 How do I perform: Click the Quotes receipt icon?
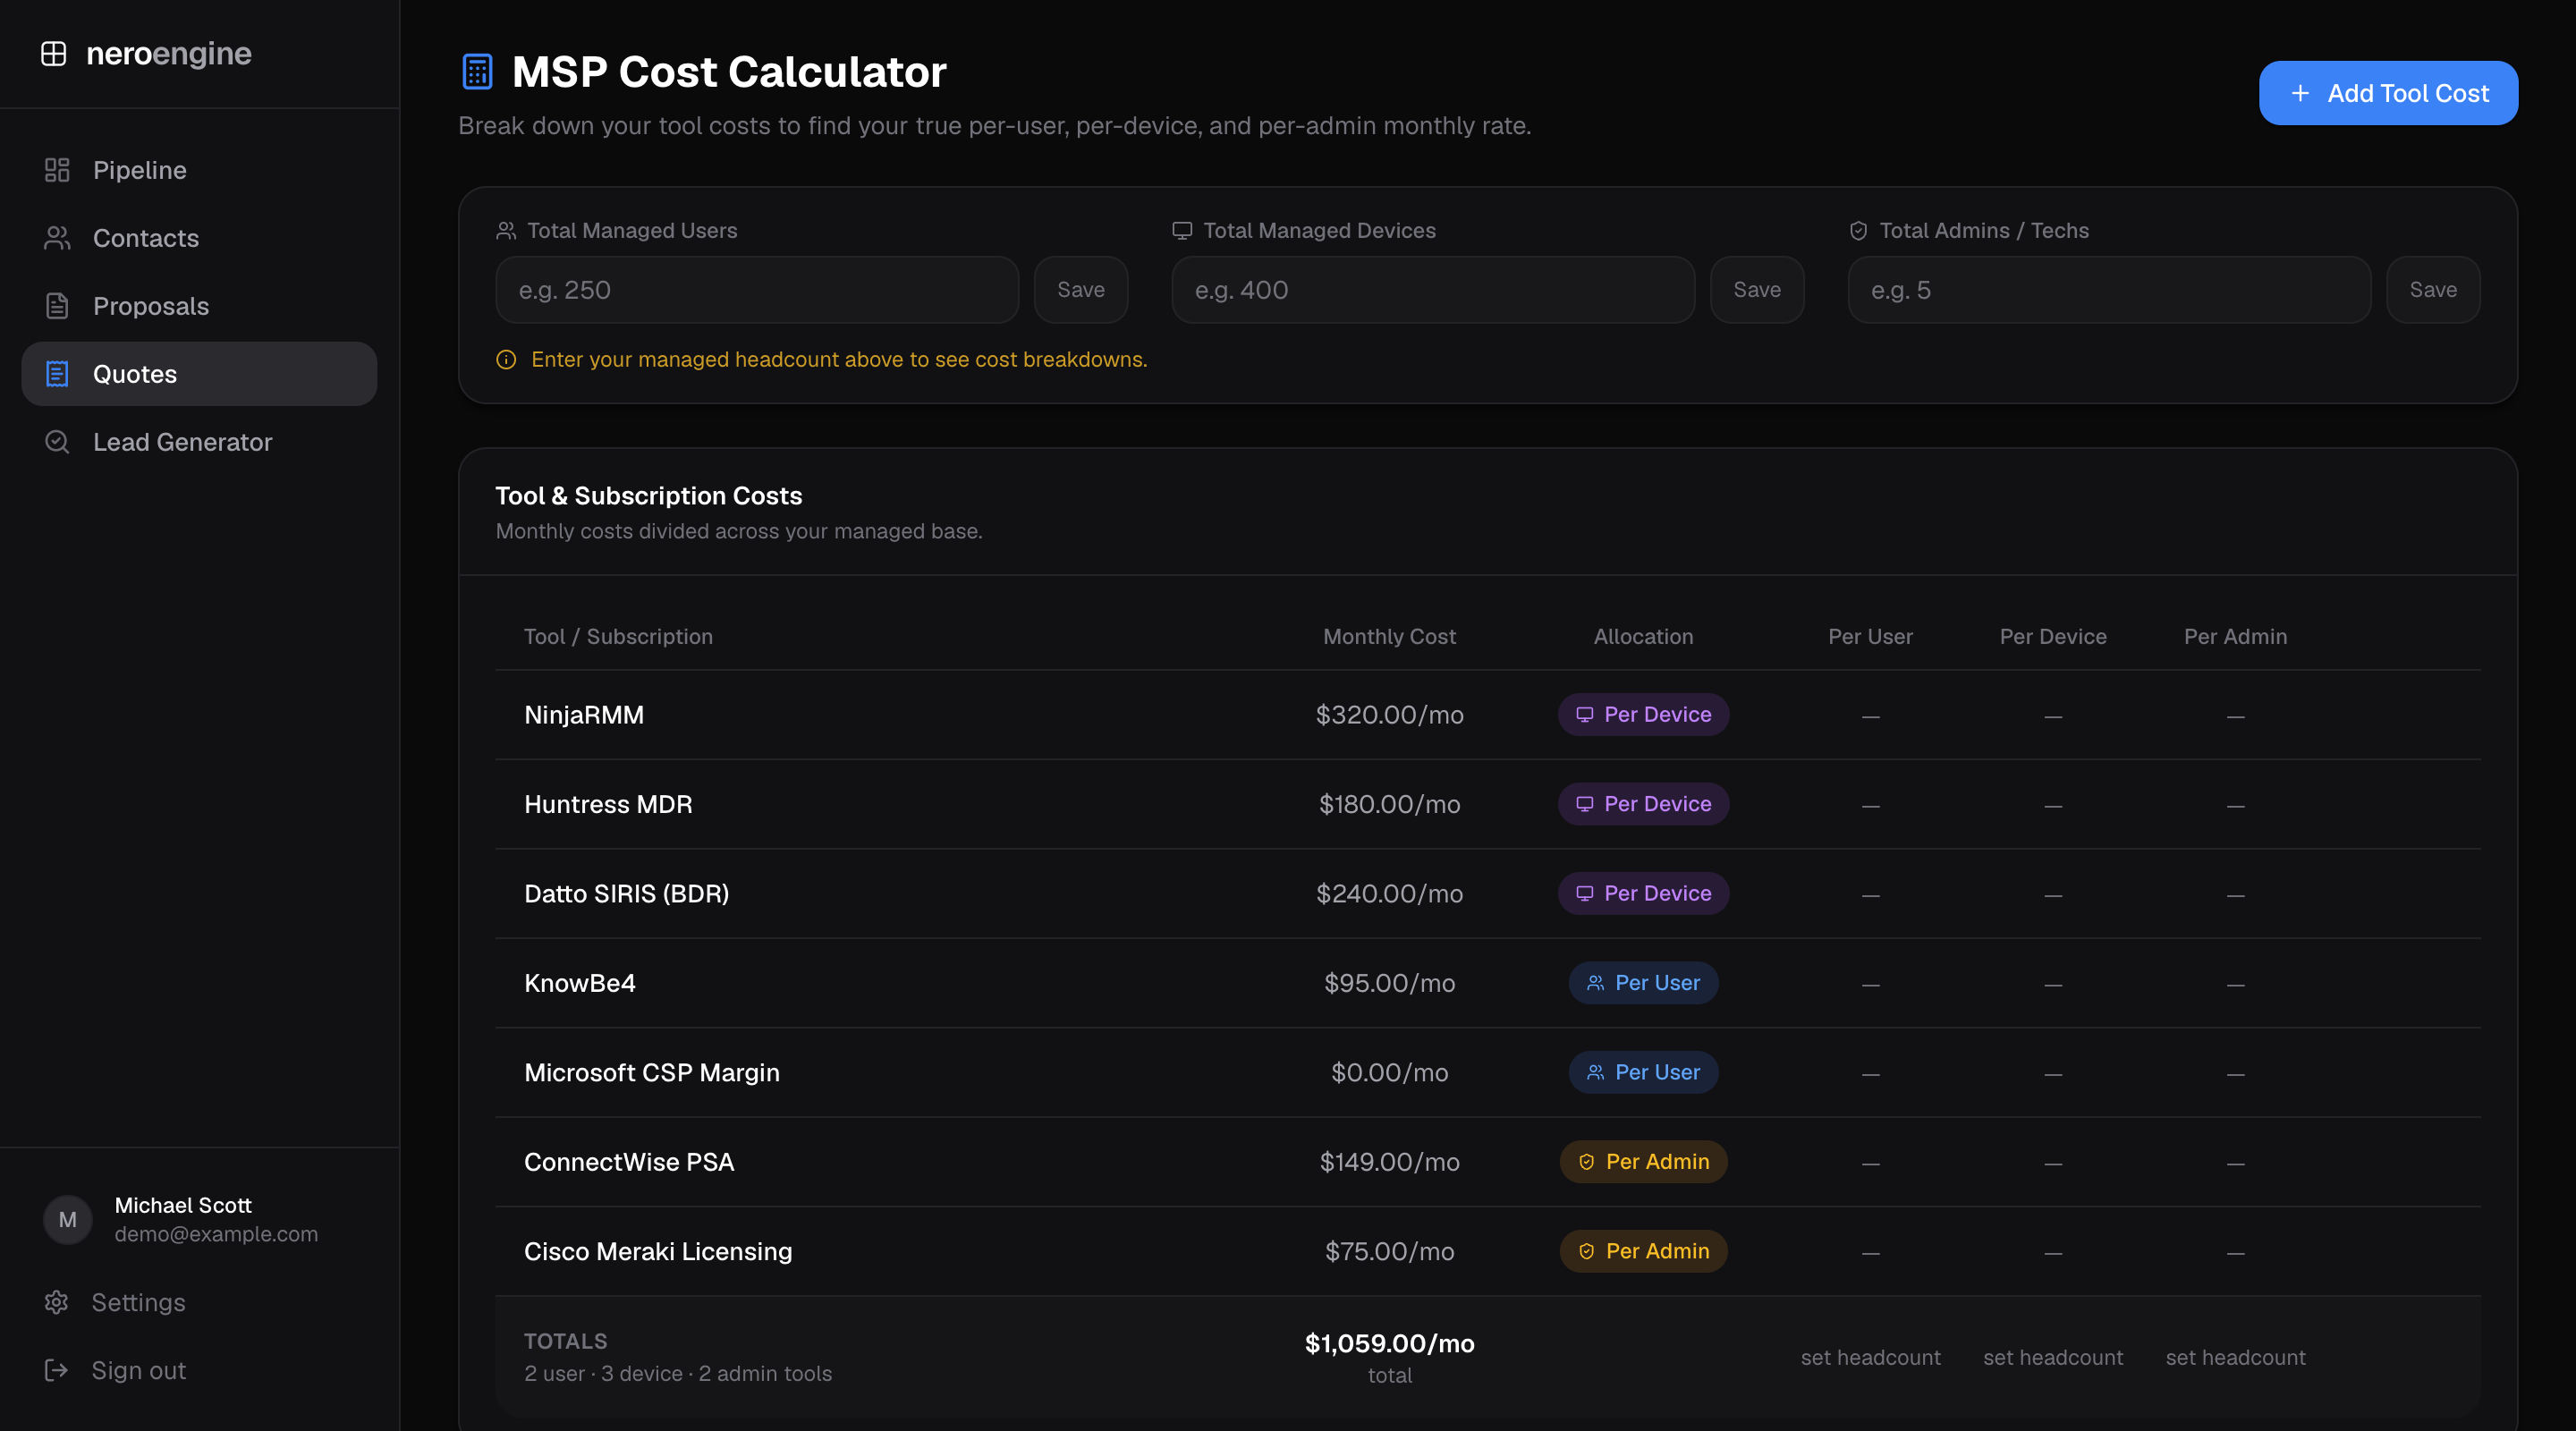click(57, 374)
